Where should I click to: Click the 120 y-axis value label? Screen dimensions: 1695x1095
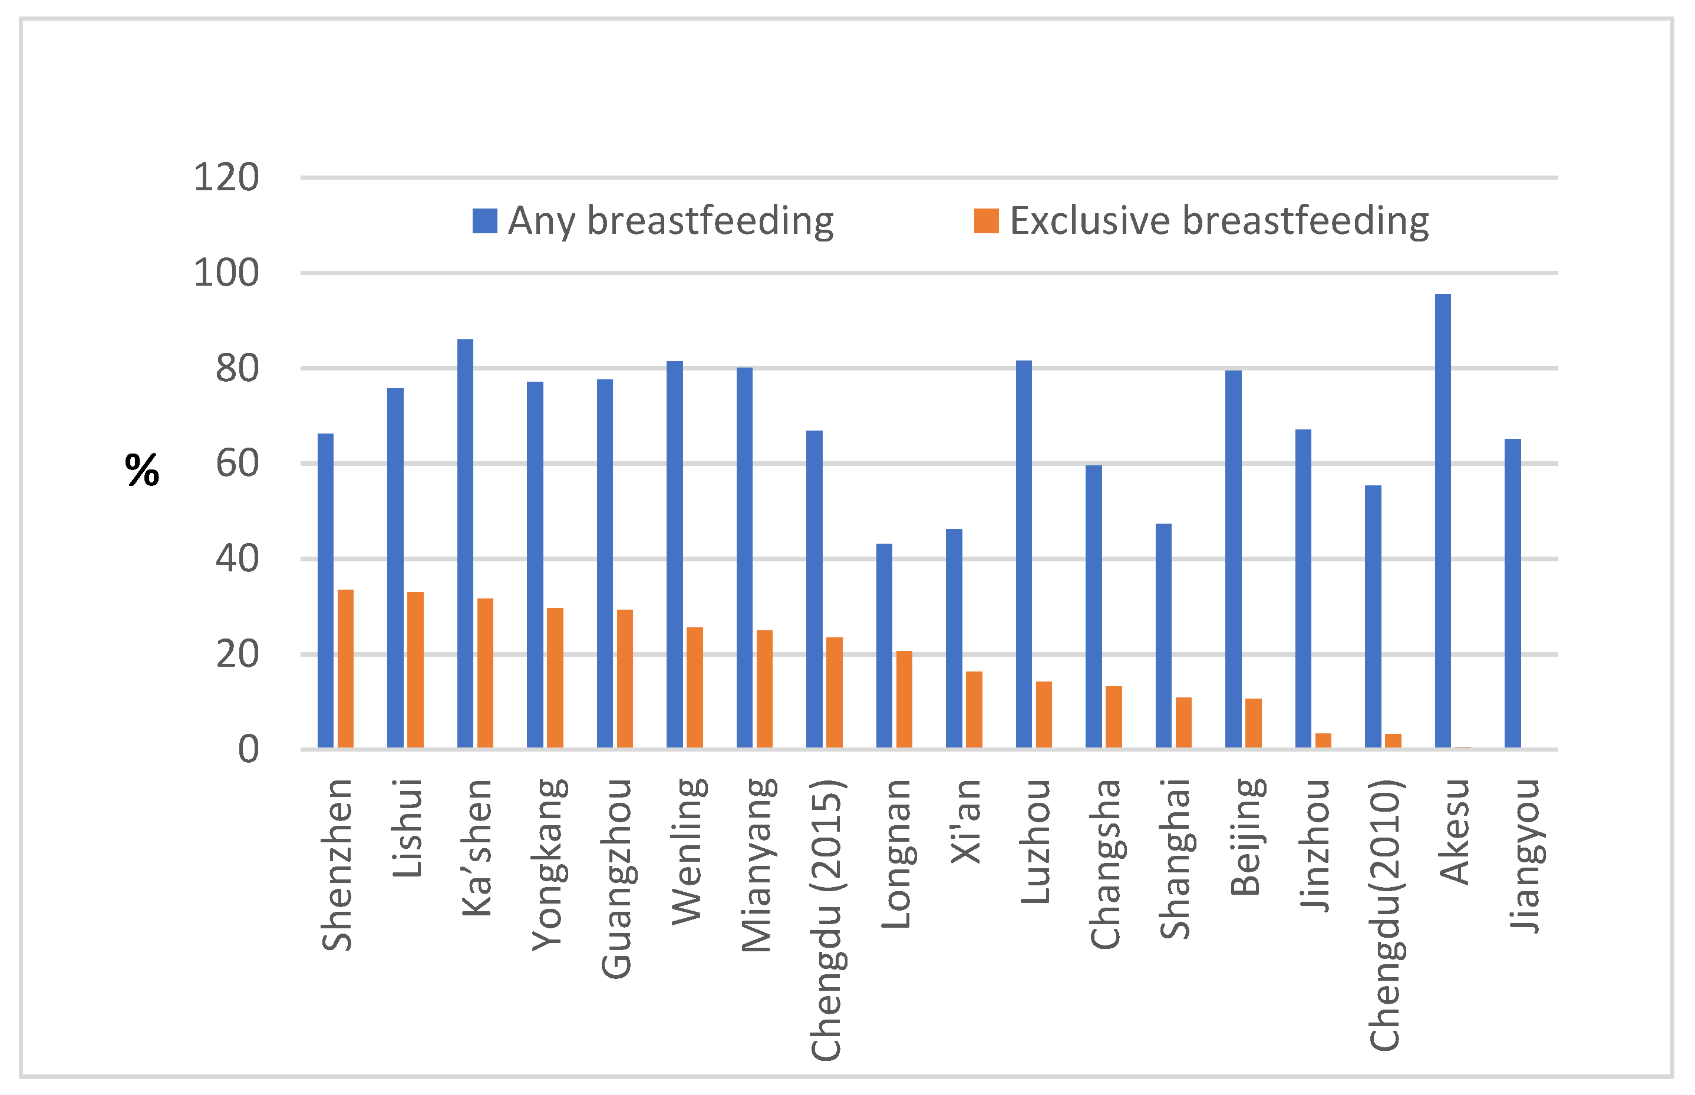pos(226,177)
